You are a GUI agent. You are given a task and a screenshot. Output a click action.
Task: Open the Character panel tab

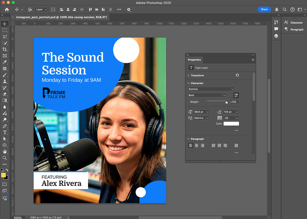tap(294, 23)
